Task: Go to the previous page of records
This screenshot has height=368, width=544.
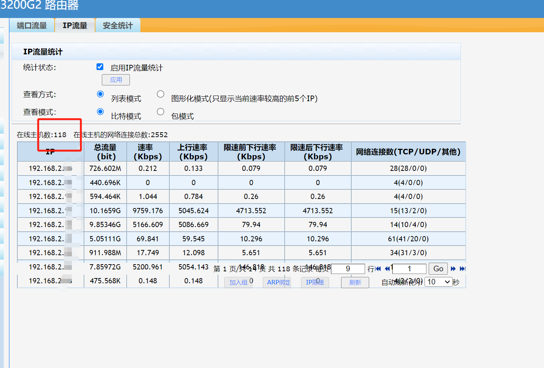Action: pyautogui.click(x=388, y=269)
